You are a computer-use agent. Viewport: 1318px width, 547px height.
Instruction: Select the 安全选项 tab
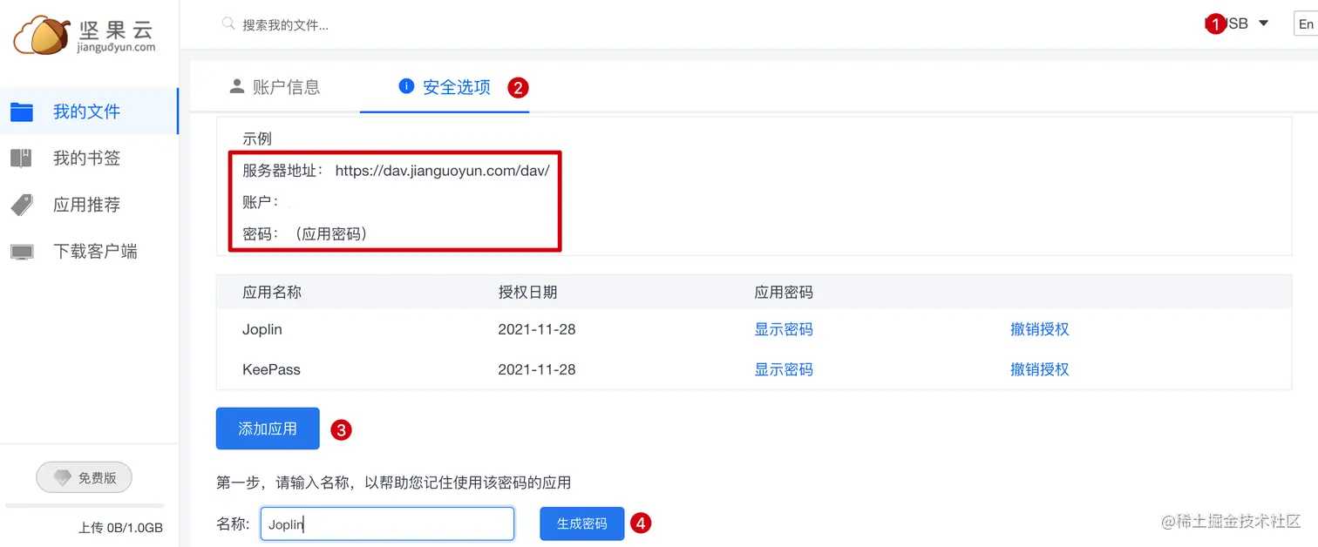[x=445, y=87]
